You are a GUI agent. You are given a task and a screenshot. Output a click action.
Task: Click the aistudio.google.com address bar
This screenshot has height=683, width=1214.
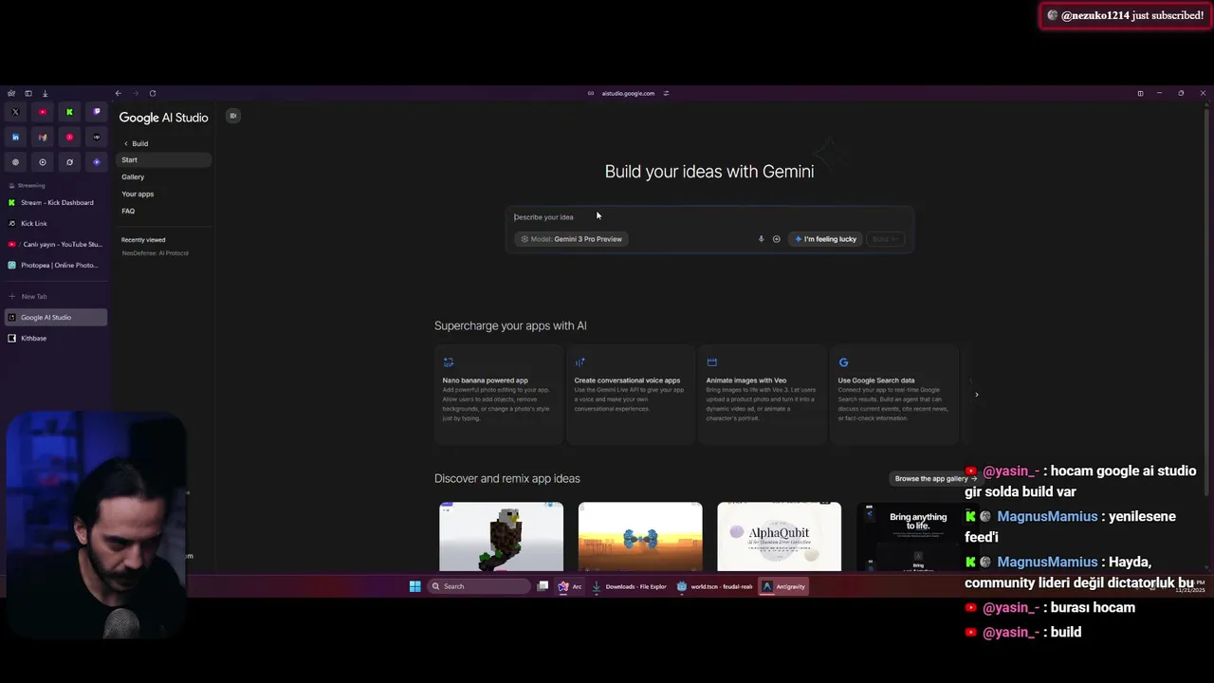pos(629,93)
